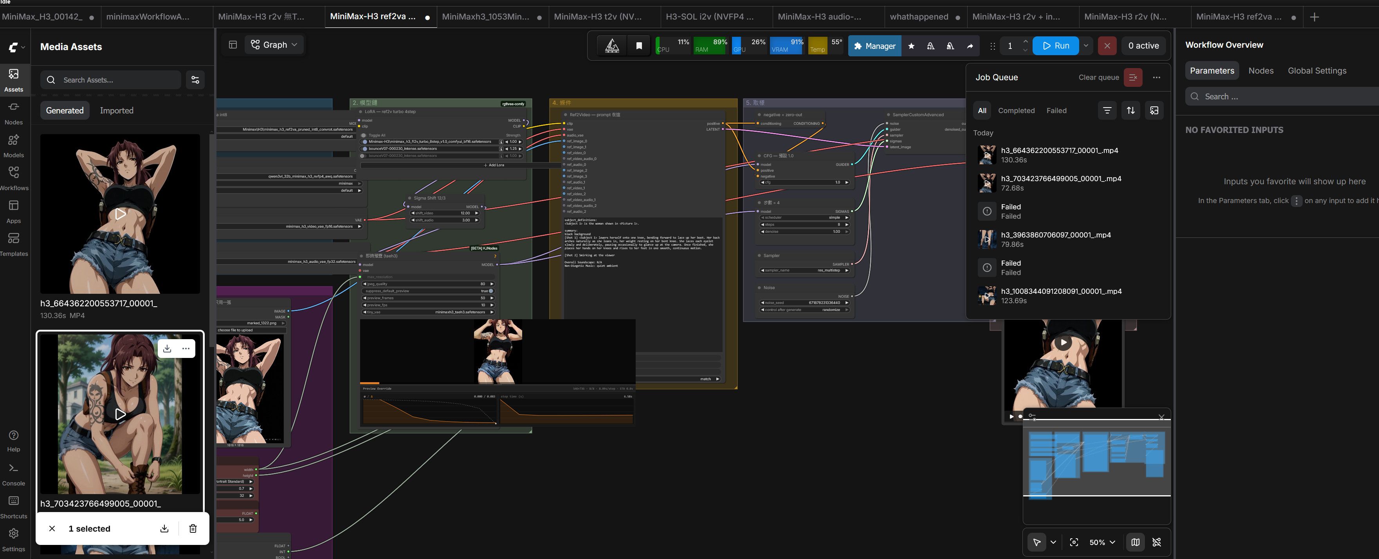Open the Templates sidebar panel

[x=14, y=244]
